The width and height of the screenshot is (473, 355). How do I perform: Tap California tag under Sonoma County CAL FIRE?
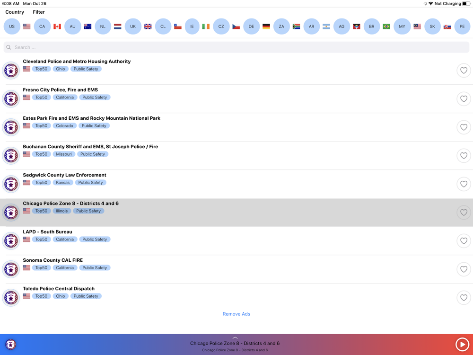(x=65, y=267)
